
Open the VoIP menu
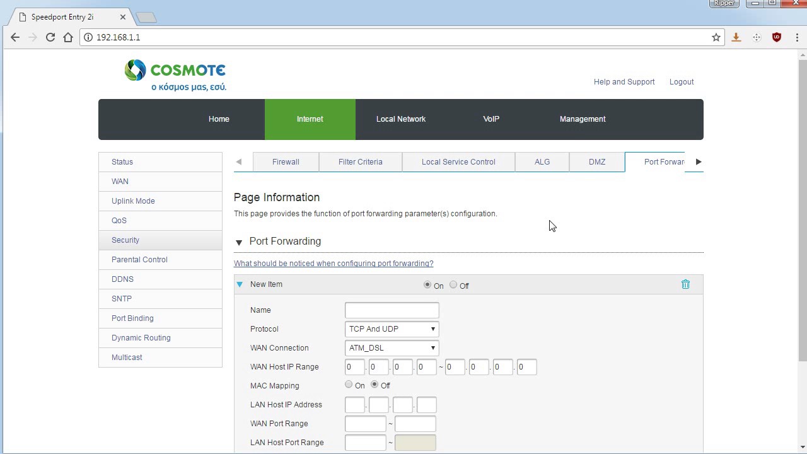[491, 119]
